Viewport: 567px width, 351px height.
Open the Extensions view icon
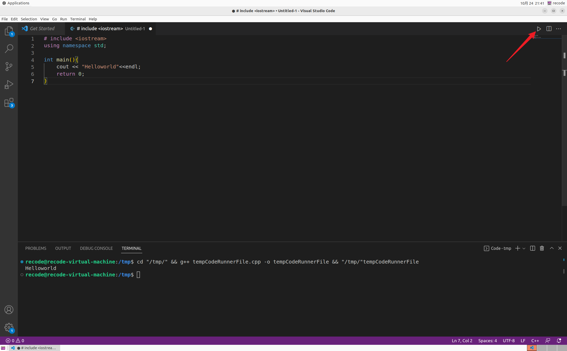click(9, 102)
